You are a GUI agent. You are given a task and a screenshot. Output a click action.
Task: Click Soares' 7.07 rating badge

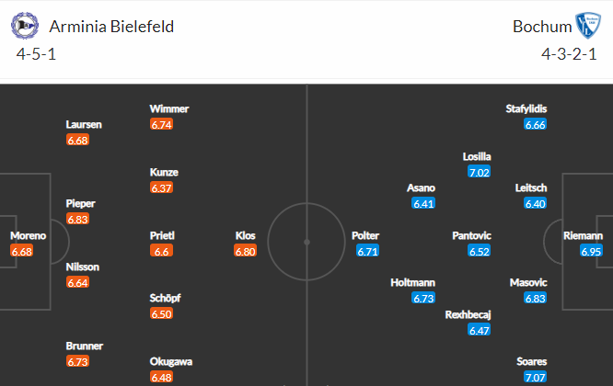[x=535, y=377]
